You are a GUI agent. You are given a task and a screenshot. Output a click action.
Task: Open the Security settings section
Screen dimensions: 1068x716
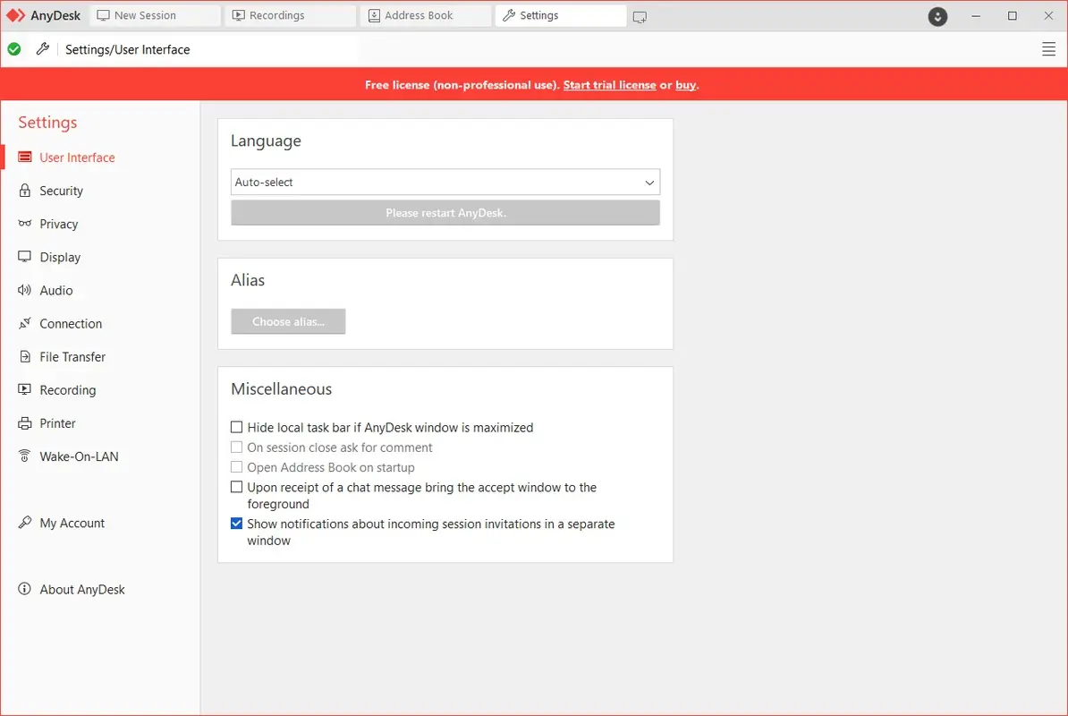[x=60, y=190]
